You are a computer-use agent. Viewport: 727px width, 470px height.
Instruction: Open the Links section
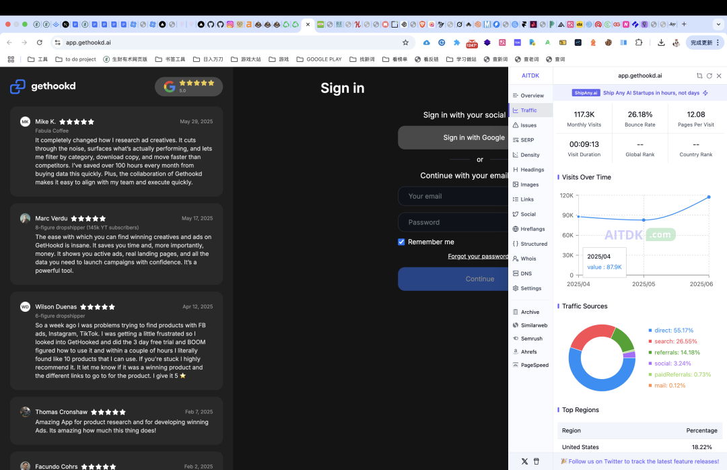[x=524, y=199]
